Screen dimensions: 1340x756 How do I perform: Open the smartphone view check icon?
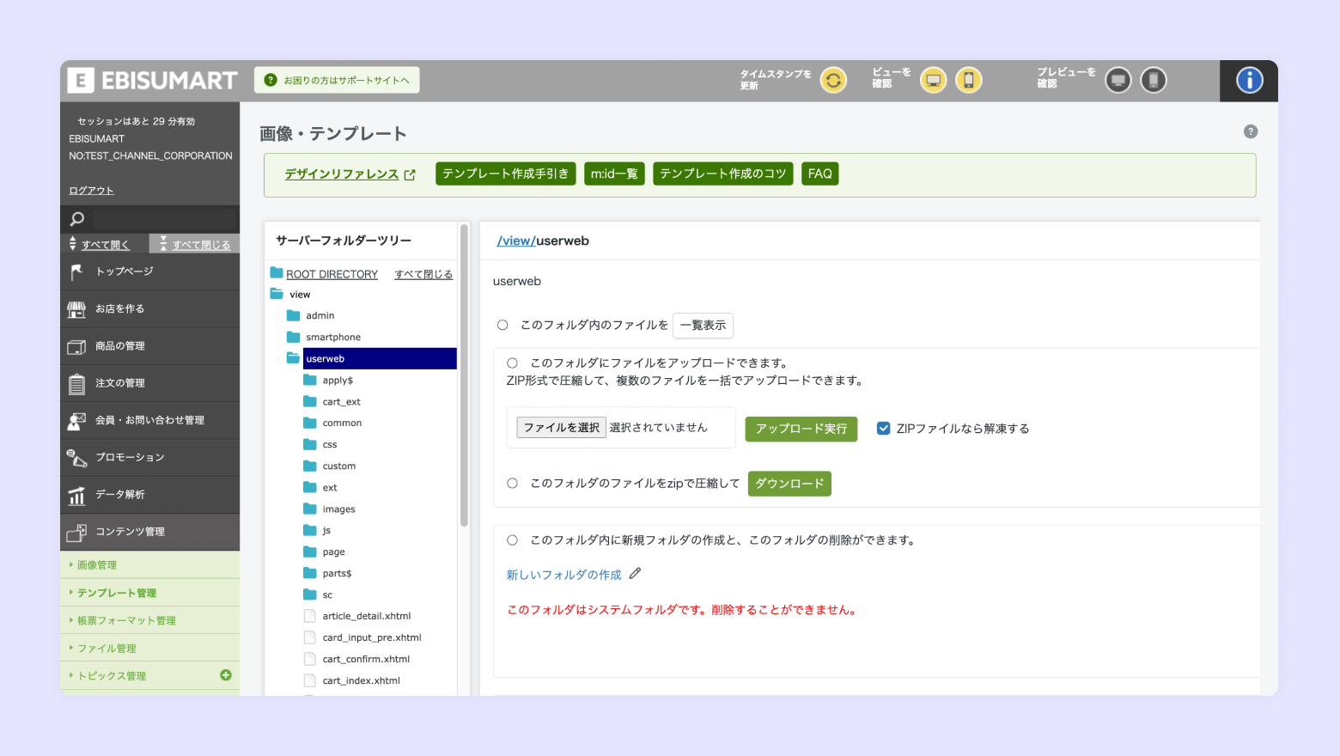click(968, 81)
